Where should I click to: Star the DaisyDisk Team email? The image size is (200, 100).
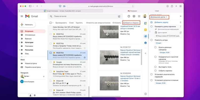(85, 76)
